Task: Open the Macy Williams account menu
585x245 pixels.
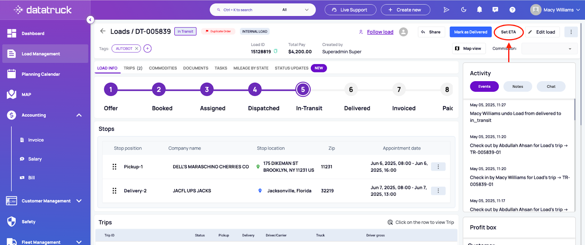Action: (555, 10)
